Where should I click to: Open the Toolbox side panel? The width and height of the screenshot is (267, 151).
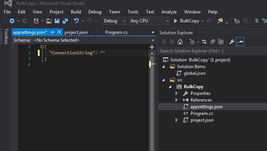(6, 36)
